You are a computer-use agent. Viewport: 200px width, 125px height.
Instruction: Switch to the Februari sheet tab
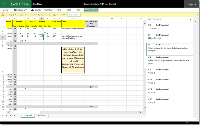point(41,115)
